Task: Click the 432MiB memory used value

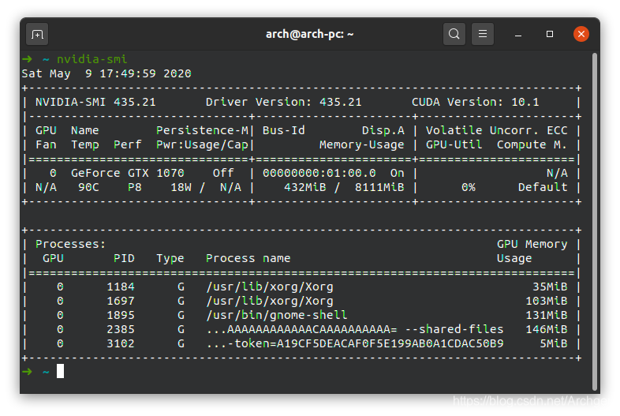Action: [x=304, y=188]
